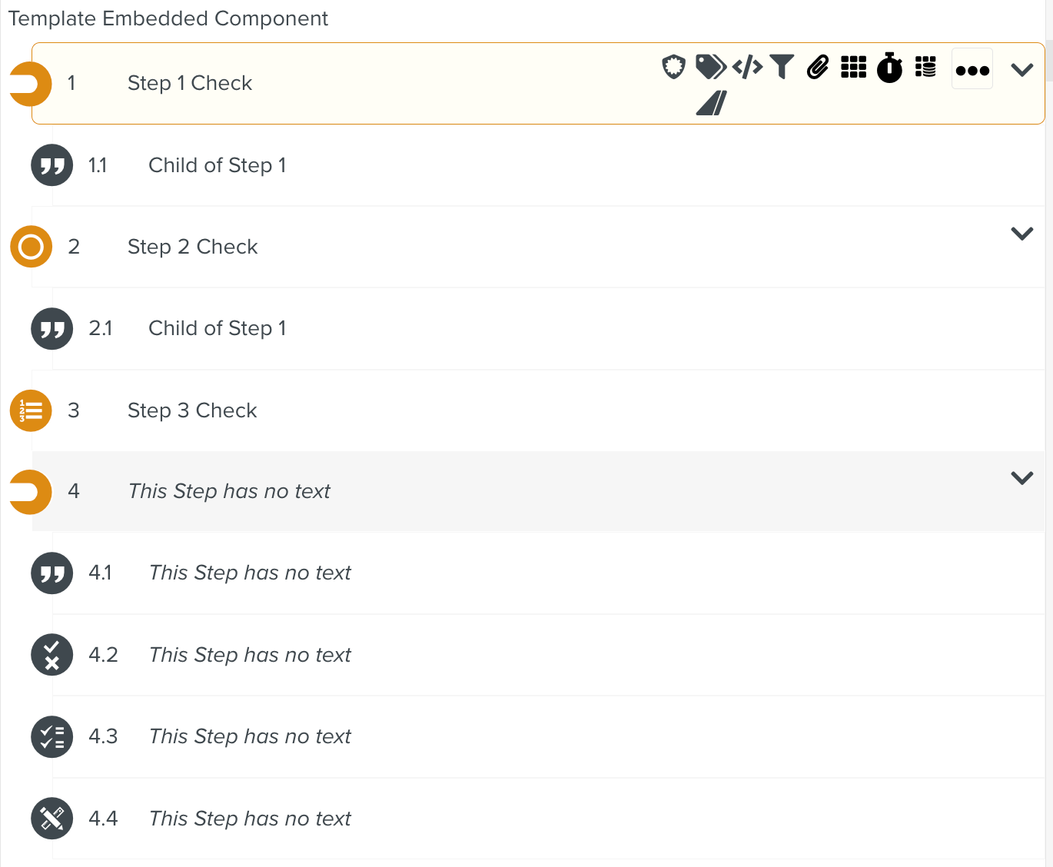Click the stopwatch timer icon
The height and width of the screenshot is (867, 1053).
tap(889, 67)
